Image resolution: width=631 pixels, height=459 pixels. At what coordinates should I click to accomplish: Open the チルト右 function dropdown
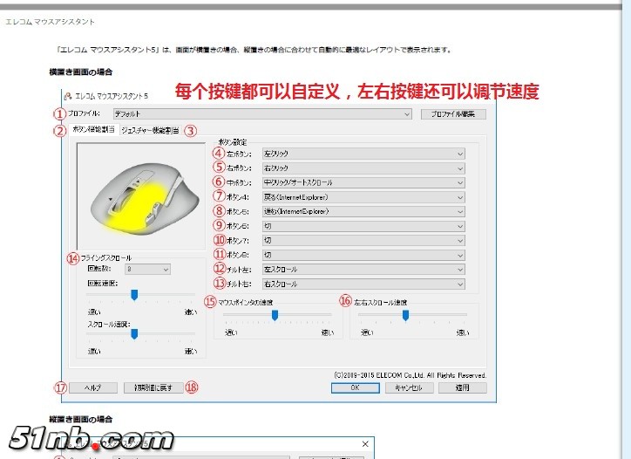coord(363,284)
